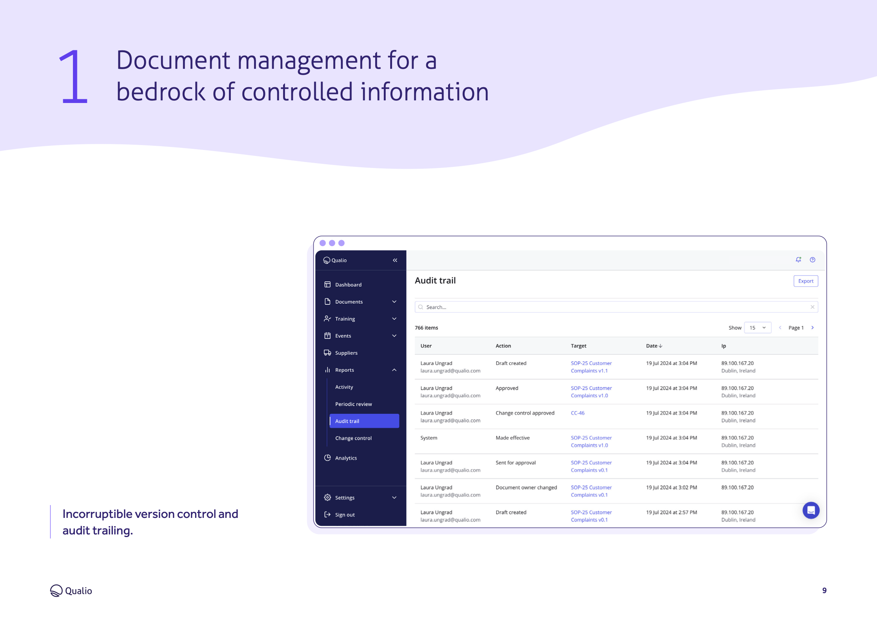The width and height of the screenshot is (877, 622).
Task: Open the SOP-25 Customer Complaints v1.1 link
Action: [x=591, y=366]
